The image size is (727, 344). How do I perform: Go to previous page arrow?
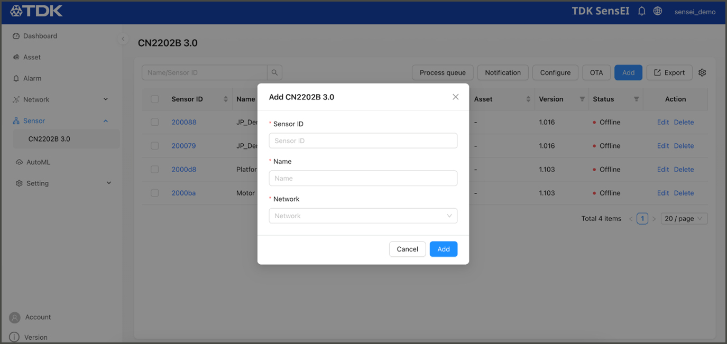631,219
